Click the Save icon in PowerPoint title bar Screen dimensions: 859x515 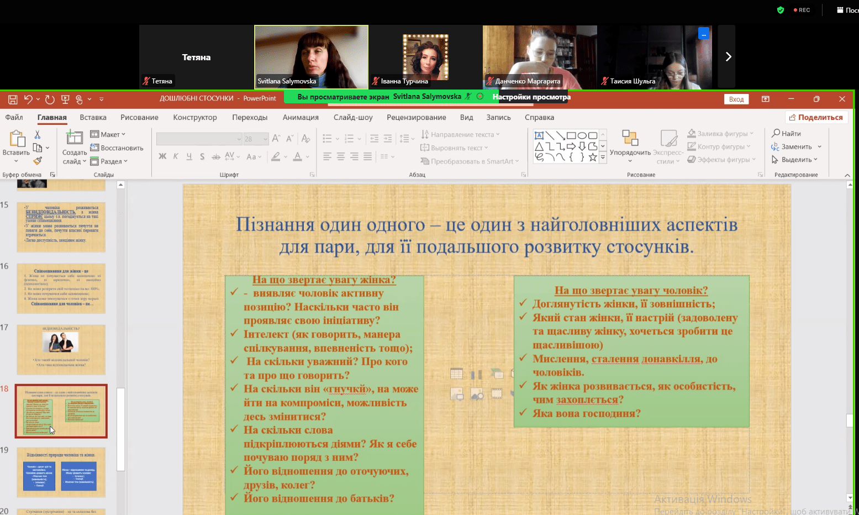pos(13,99)
